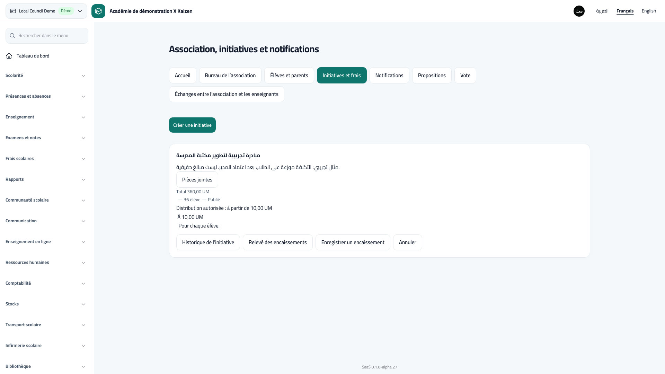Viewport: 665px width, 374px height.
Task: Open the Propositions tab
Action: (x=432, y=75)
